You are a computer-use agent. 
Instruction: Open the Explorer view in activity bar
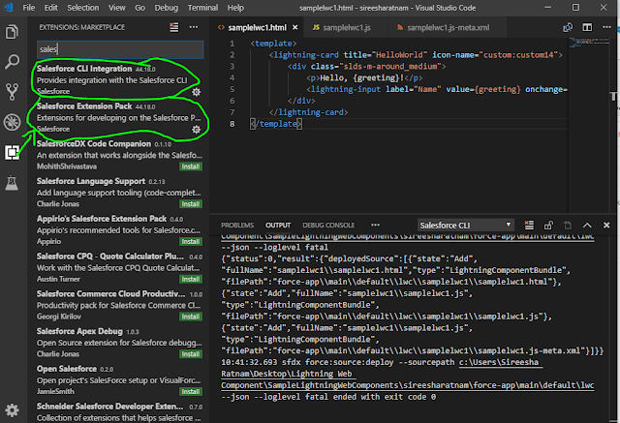12,32
